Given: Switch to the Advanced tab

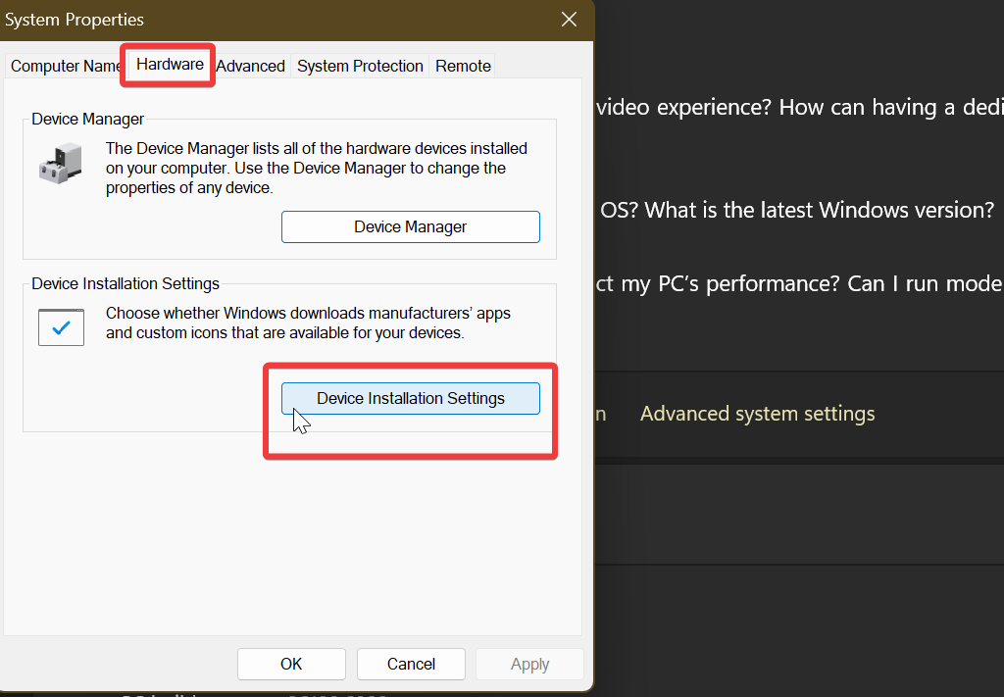Looking at the screenshot, I should click(x=251, y=66).
